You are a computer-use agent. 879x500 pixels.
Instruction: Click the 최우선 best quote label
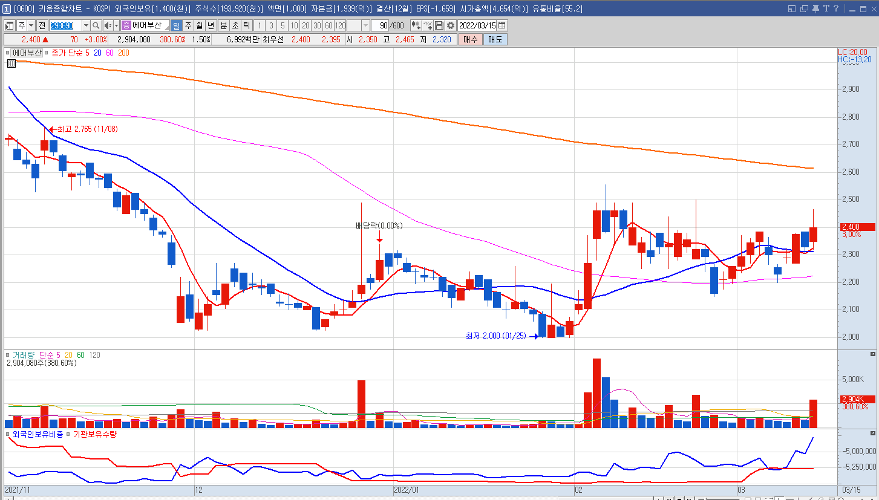273,39
